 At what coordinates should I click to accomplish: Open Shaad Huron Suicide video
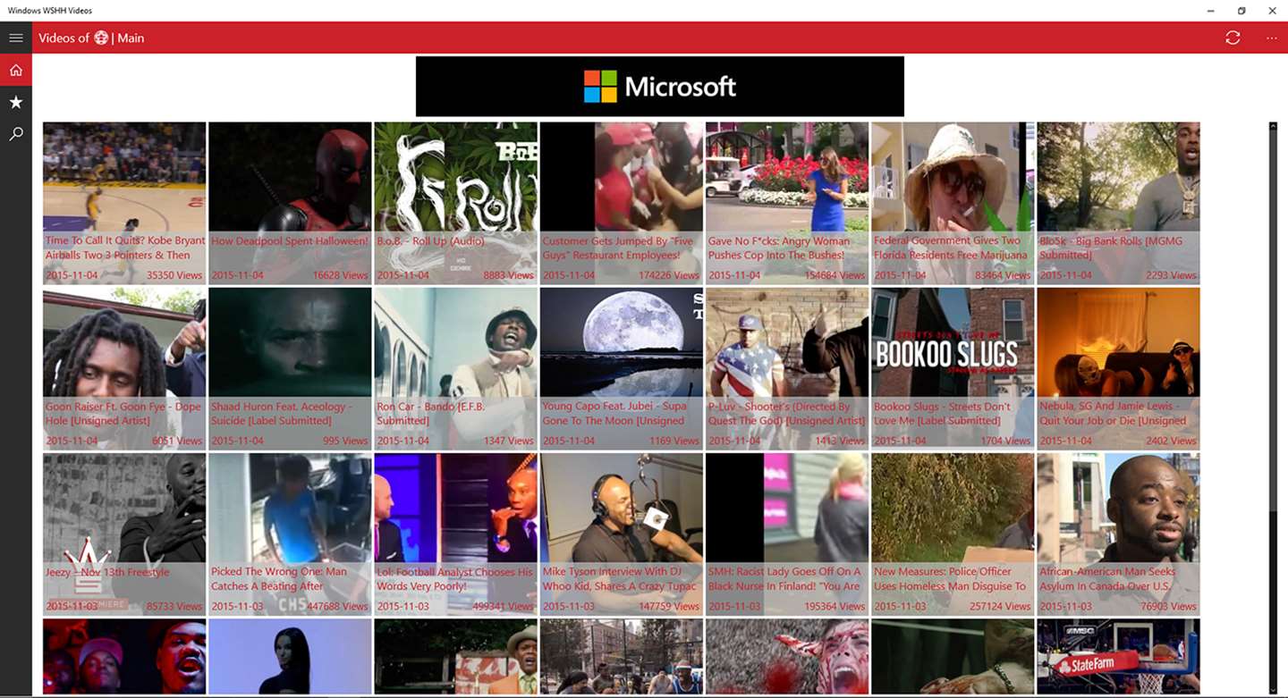pyautogui.click(x=290, y=368)
